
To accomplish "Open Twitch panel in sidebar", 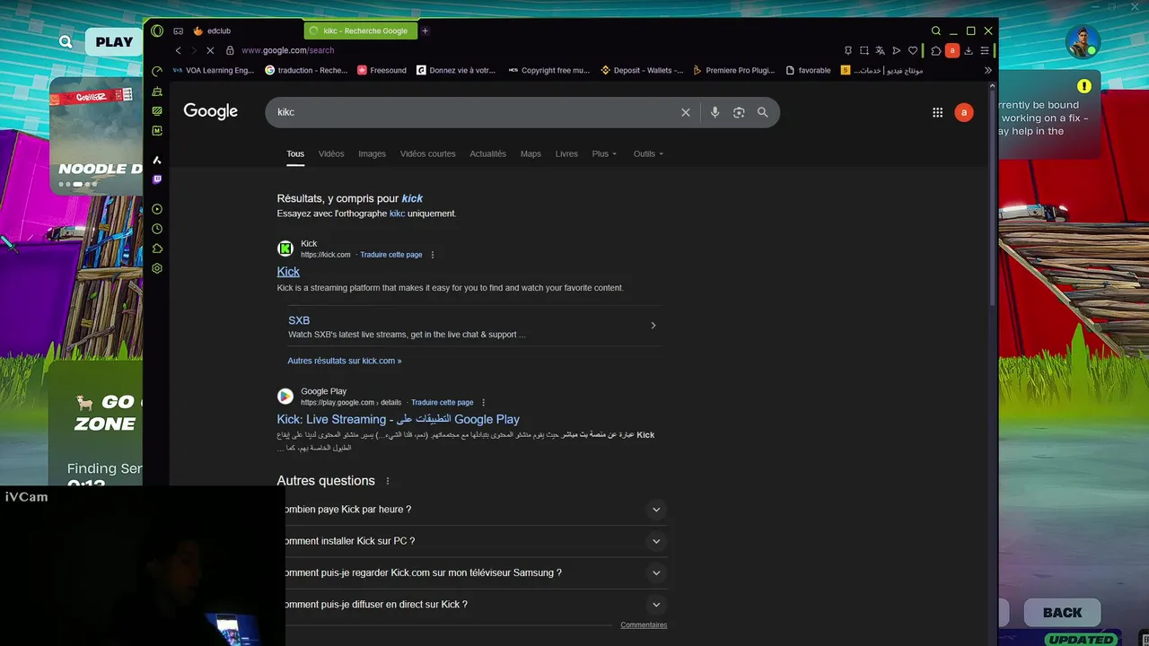I will (157, 179).
